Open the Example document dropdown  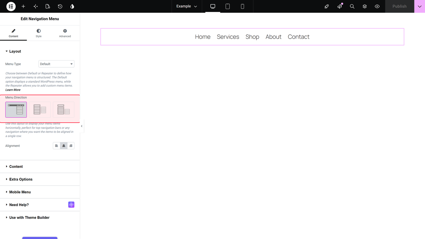(x=187, y=6)
